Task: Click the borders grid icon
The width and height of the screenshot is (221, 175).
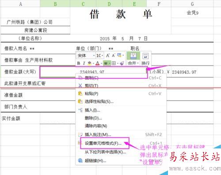Action: point(114,63)
